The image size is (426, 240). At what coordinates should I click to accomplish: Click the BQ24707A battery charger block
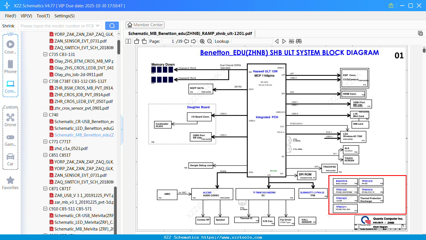[x=346, y=182]
